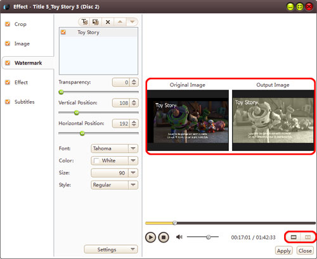This screenshot has height=259, width=317.
Task: Open the Crop tab
Action: 20,24
